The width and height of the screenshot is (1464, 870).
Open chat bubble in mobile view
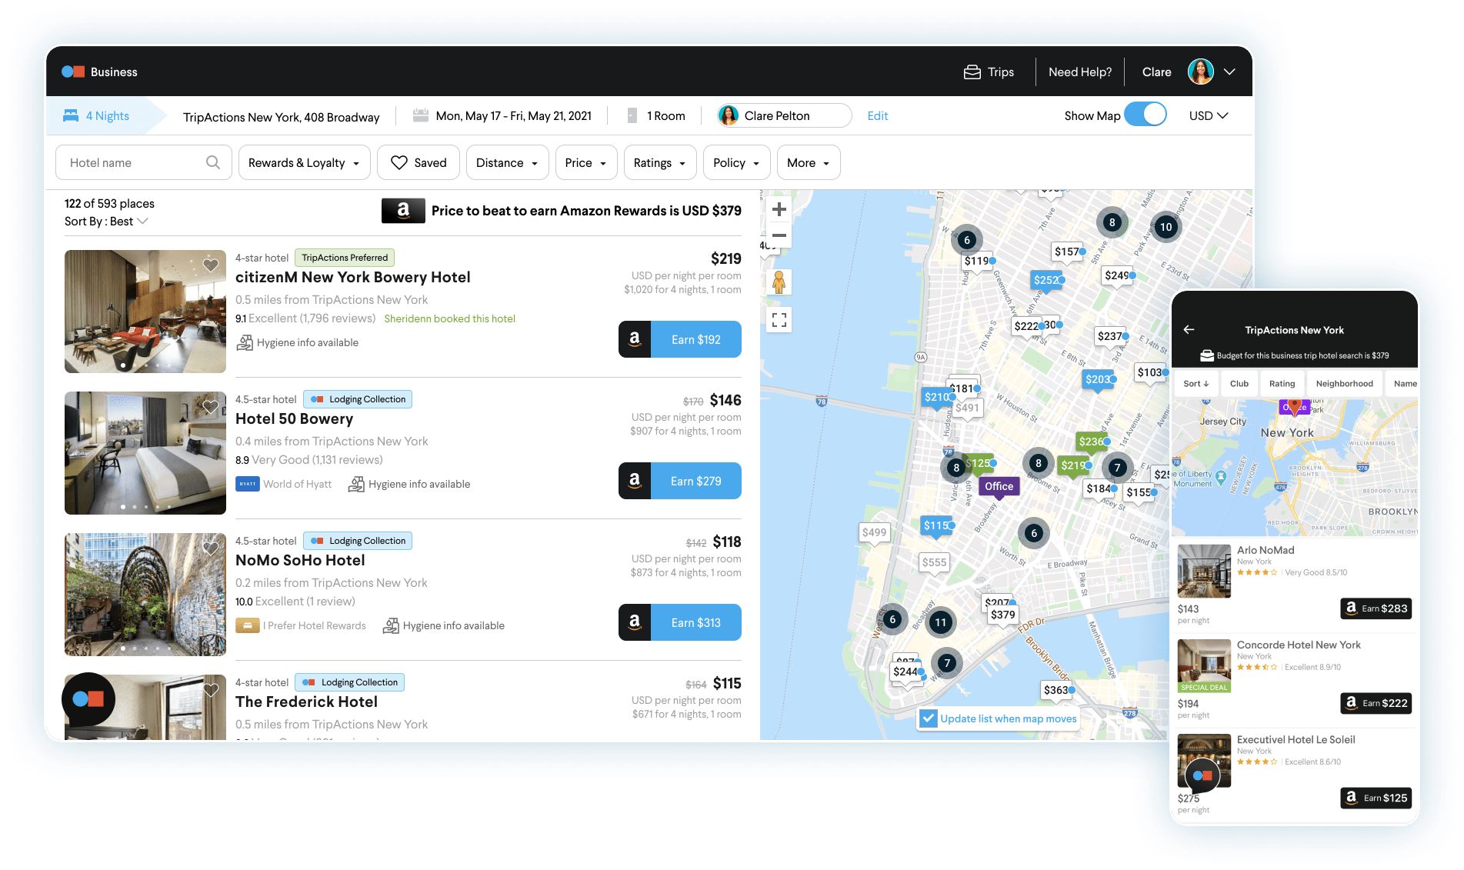pos(1203,775)
